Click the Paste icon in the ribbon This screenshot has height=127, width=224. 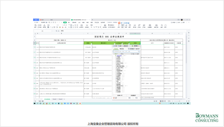(36, 25)
